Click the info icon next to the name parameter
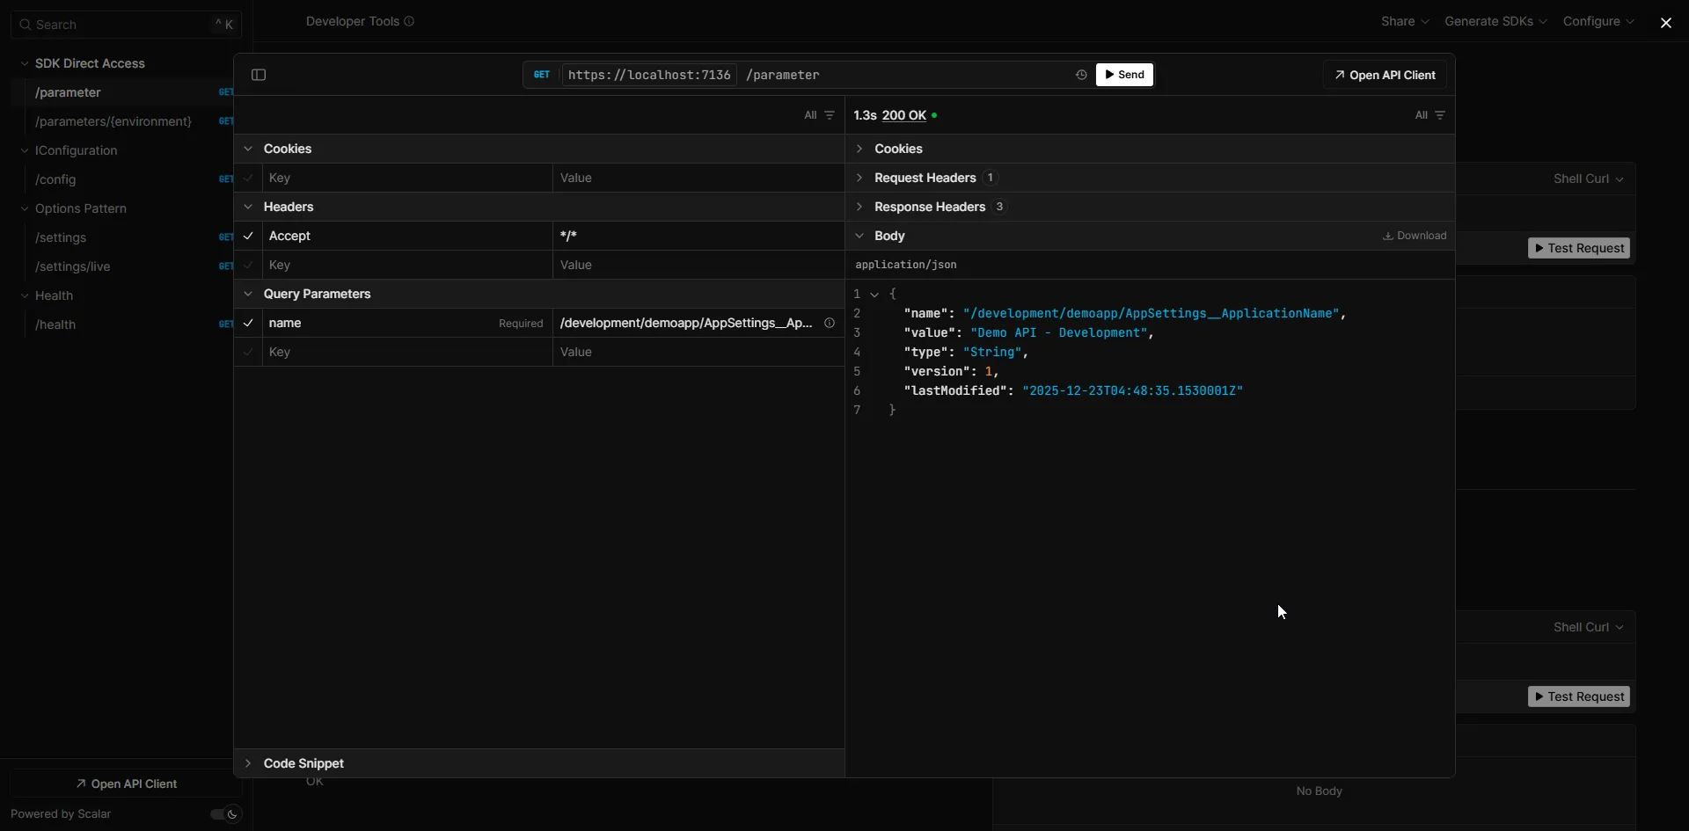Image resolution: width=1689 pixels, height=831 pixels. pyautogui.click(x=830, y=324)
